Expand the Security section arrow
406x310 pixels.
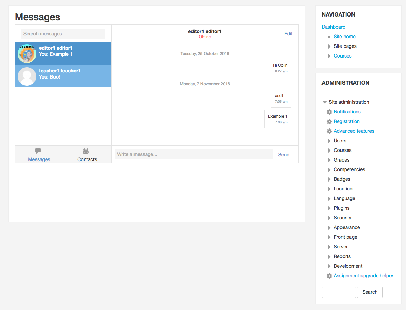(x=329, y=218)
